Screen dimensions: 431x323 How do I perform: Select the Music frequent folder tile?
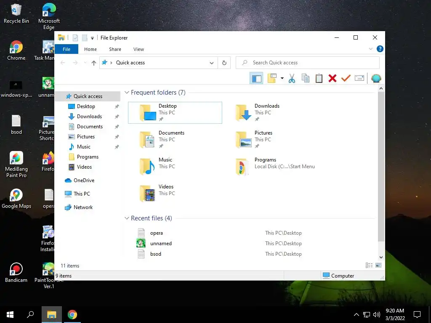tap(175, 167)
